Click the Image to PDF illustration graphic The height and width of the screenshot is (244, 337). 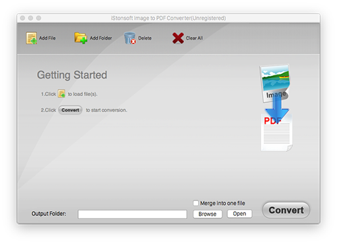pyautogui.click(x=276, y=108)
